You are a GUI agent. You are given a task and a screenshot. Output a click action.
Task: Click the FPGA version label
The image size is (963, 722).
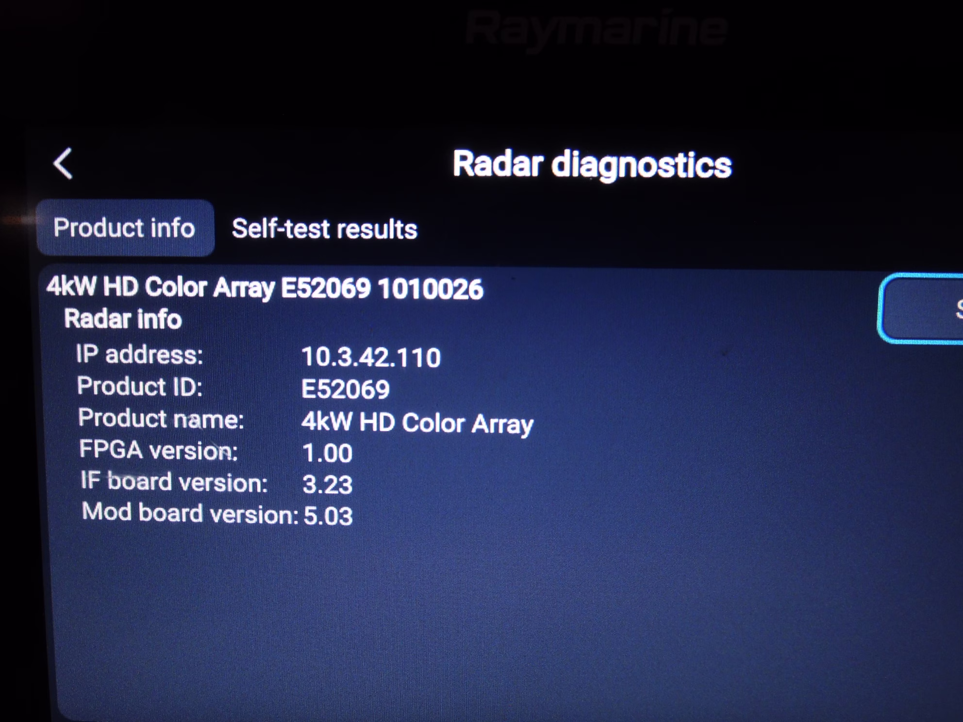[x=159, y=450]
